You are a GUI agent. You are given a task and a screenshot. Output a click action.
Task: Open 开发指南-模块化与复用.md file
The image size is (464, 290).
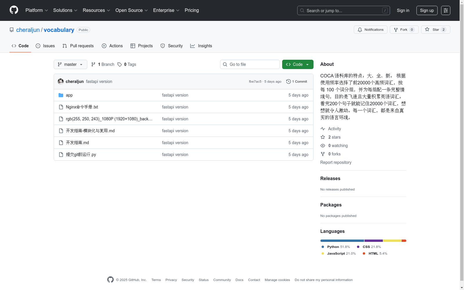[x=90, y=131]
